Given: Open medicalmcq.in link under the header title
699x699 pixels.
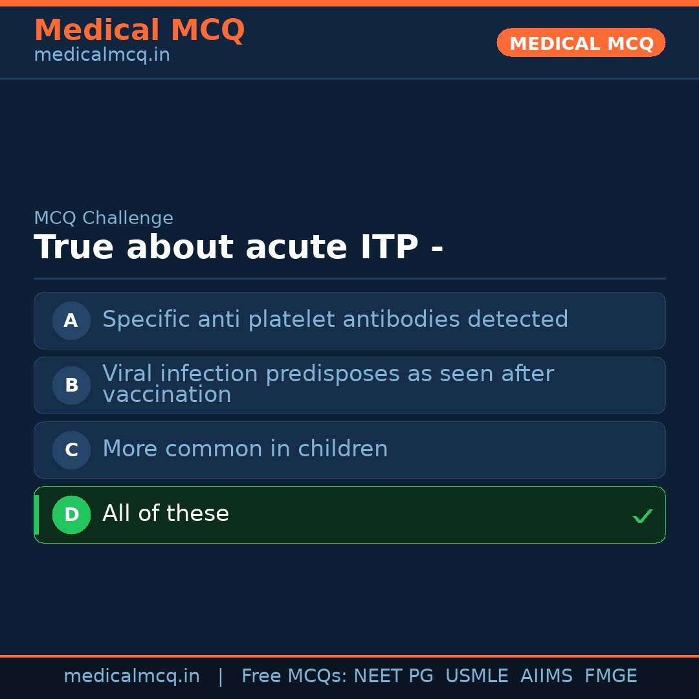Looking at the screenshot, I should tap(102, 56).
